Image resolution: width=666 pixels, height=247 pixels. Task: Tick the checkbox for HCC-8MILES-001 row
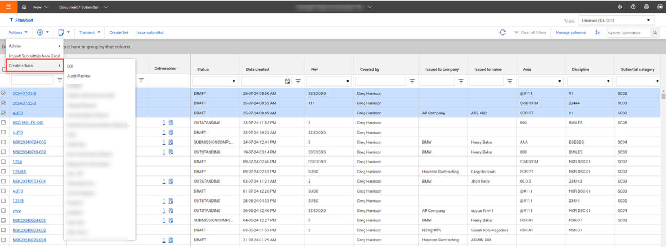pos(4,123)
